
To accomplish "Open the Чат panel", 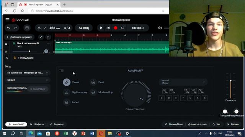I will click(216, 124).
